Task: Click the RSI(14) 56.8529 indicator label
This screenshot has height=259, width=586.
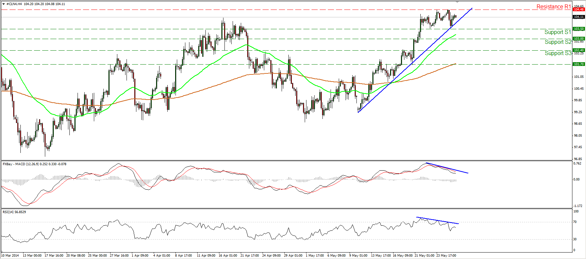Action: 14,212
